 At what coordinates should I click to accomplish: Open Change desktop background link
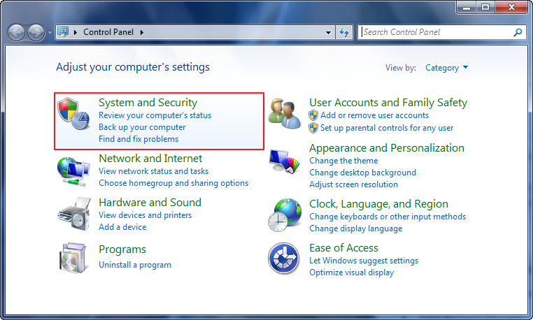tap(362, 173)
